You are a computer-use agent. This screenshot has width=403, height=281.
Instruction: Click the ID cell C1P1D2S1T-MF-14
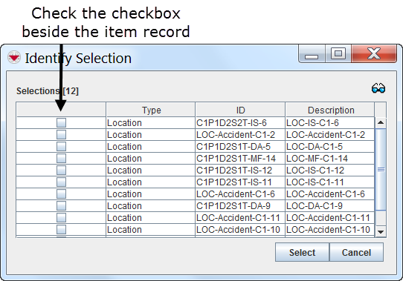(x=240, y=158)
